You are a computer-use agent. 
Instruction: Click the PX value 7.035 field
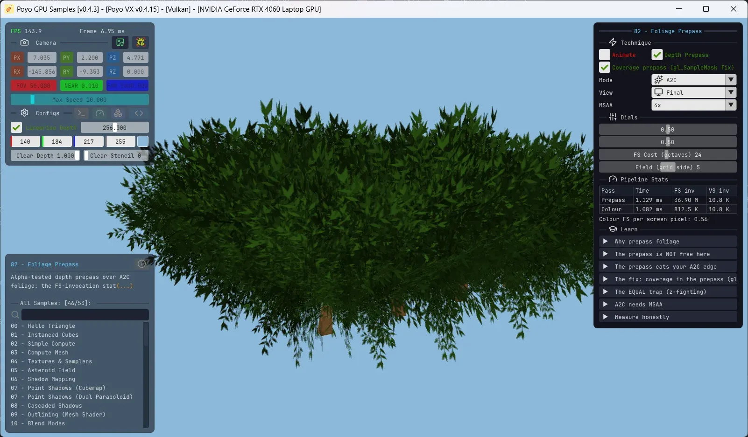tap(42, 58)
